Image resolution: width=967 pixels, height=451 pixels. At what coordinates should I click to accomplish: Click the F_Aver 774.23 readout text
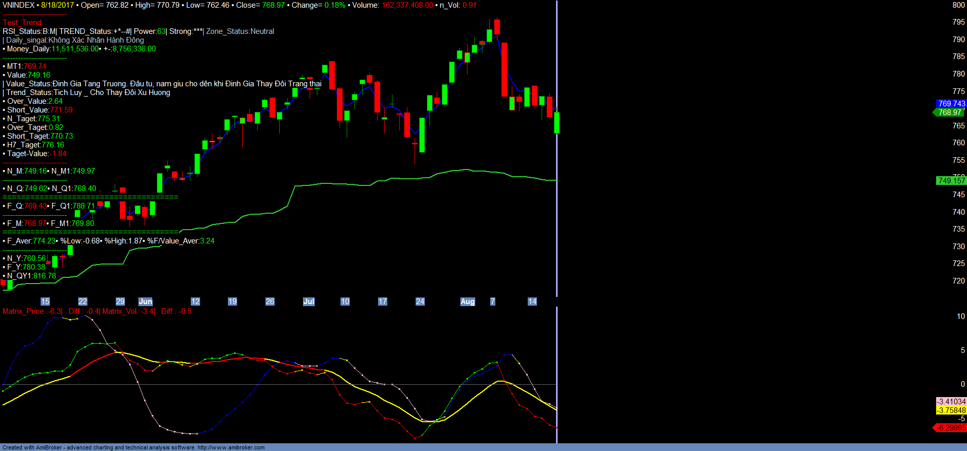click(x=31, y=241)
